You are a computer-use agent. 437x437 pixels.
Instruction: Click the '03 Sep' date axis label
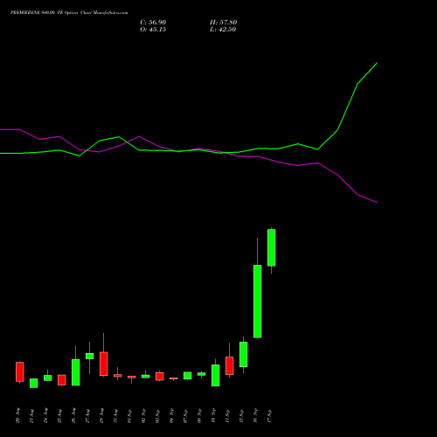point(157,416)
